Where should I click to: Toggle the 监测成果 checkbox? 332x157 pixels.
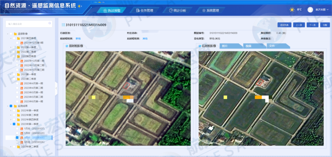11,106
